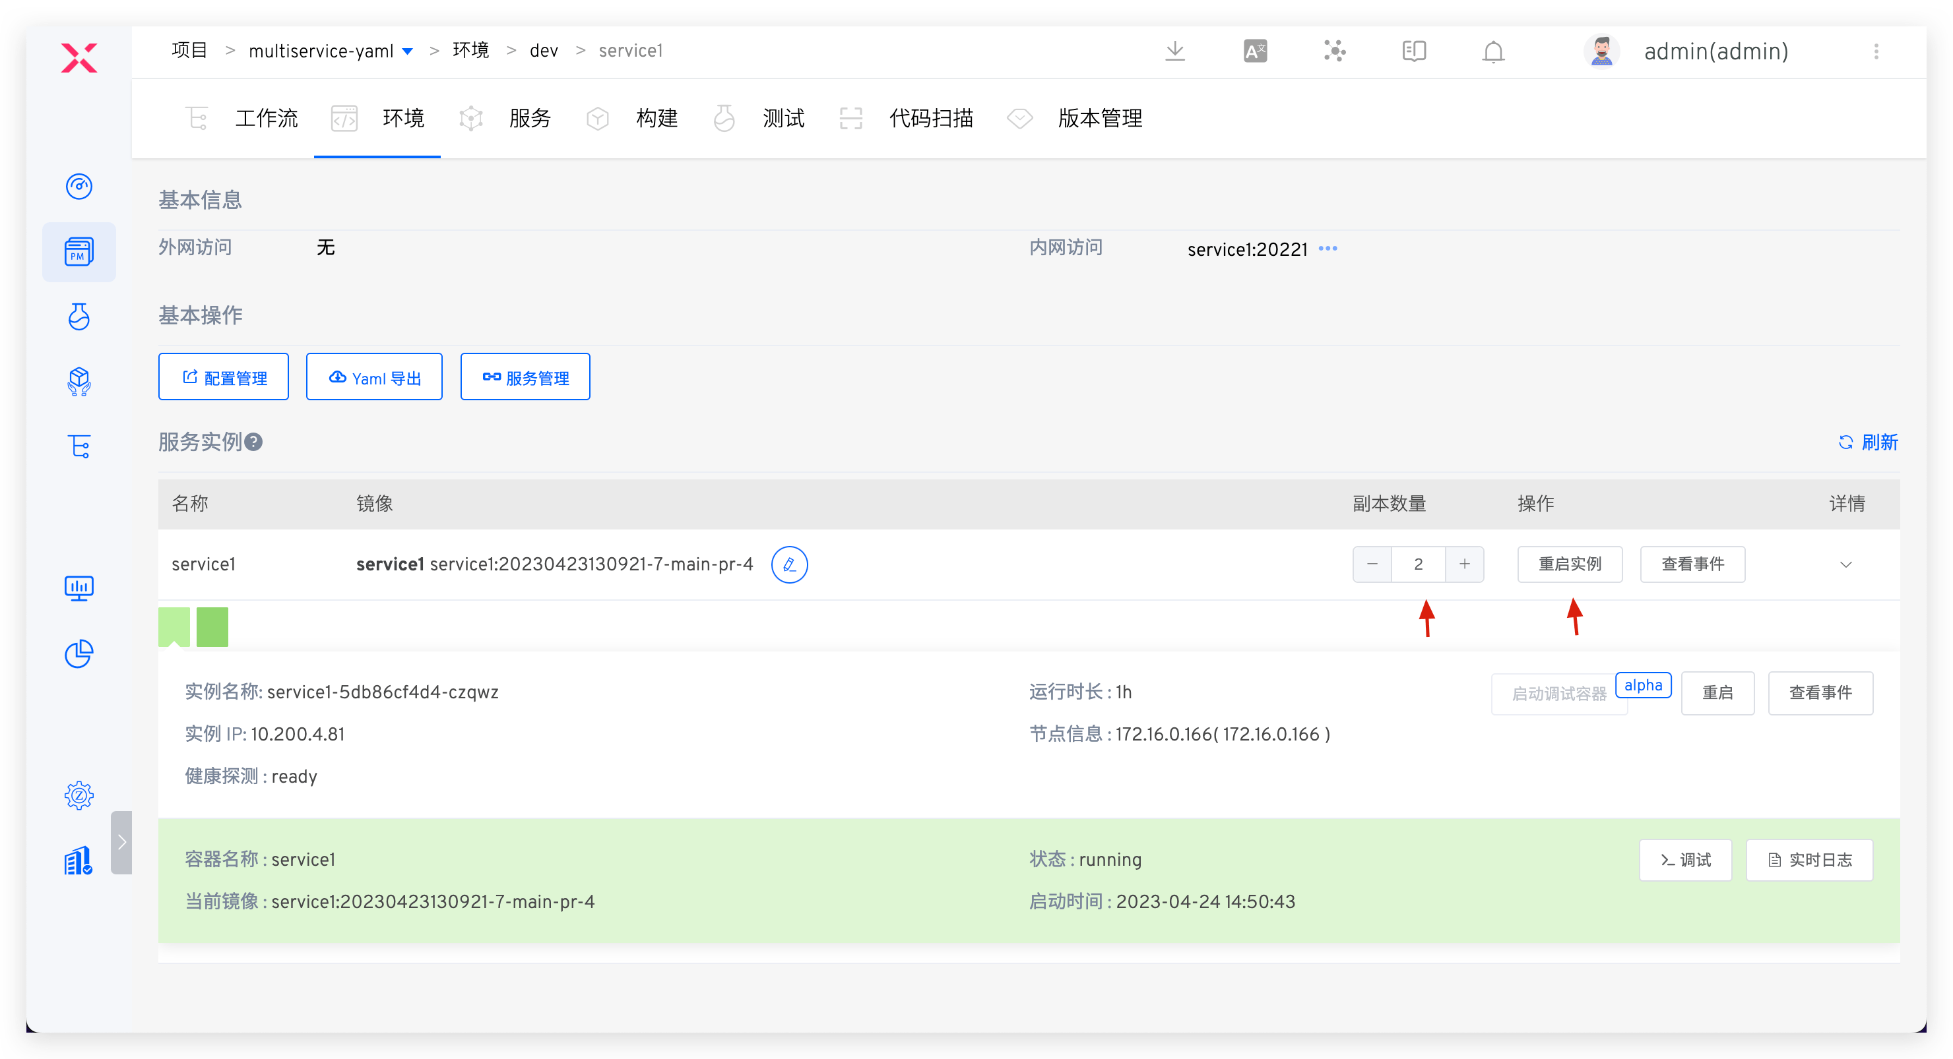The height and width of the screenshot is (1059, 1953).
Task: Click the download icon in top bar
Action: point(1175,51)
